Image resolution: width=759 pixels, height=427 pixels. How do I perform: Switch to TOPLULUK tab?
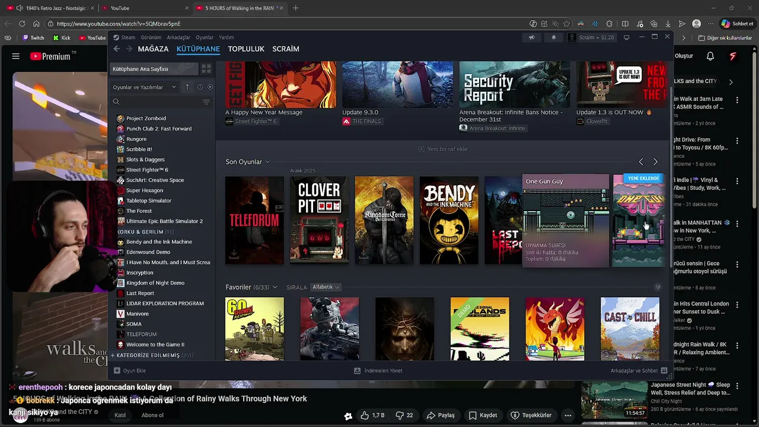point(246,49)
